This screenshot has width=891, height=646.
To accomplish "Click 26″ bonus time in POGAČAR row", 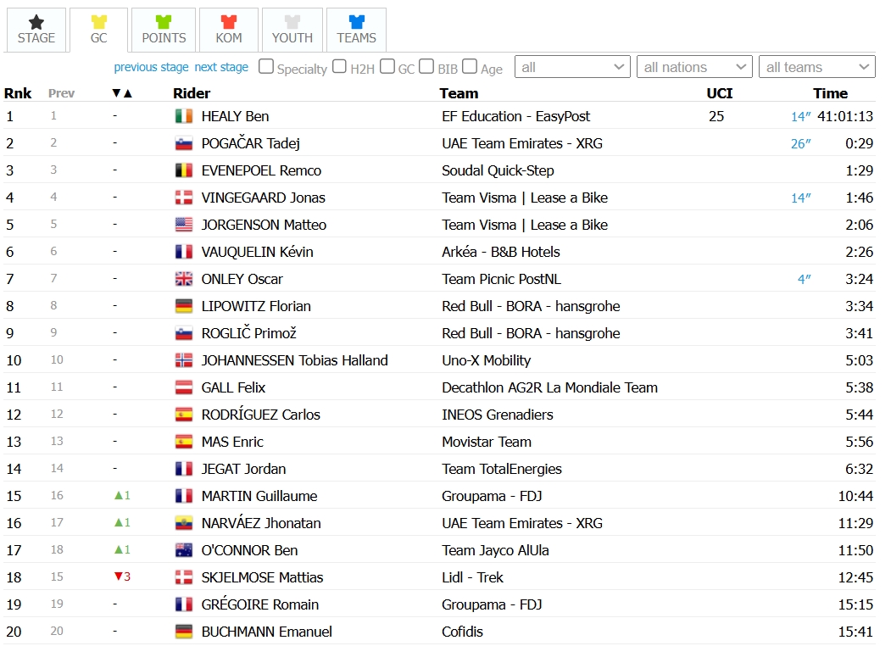I will (800, 144).
